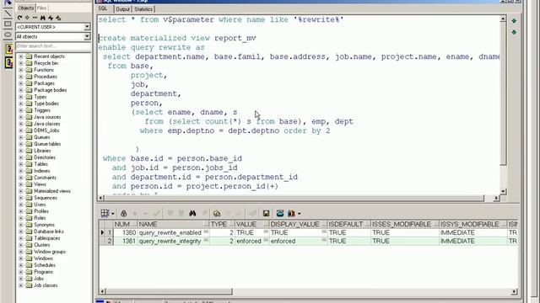Click the SQL editor vertical scrollbar down arrow
The width and height of the screenshot is (540, 303).
click(503, 191)
